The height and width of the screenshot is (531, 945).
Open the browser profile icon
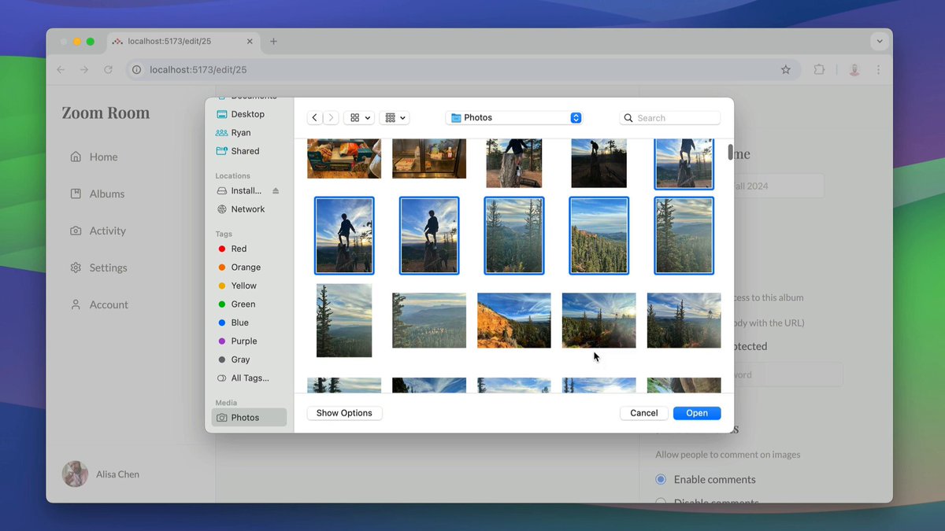coord(854,70)
